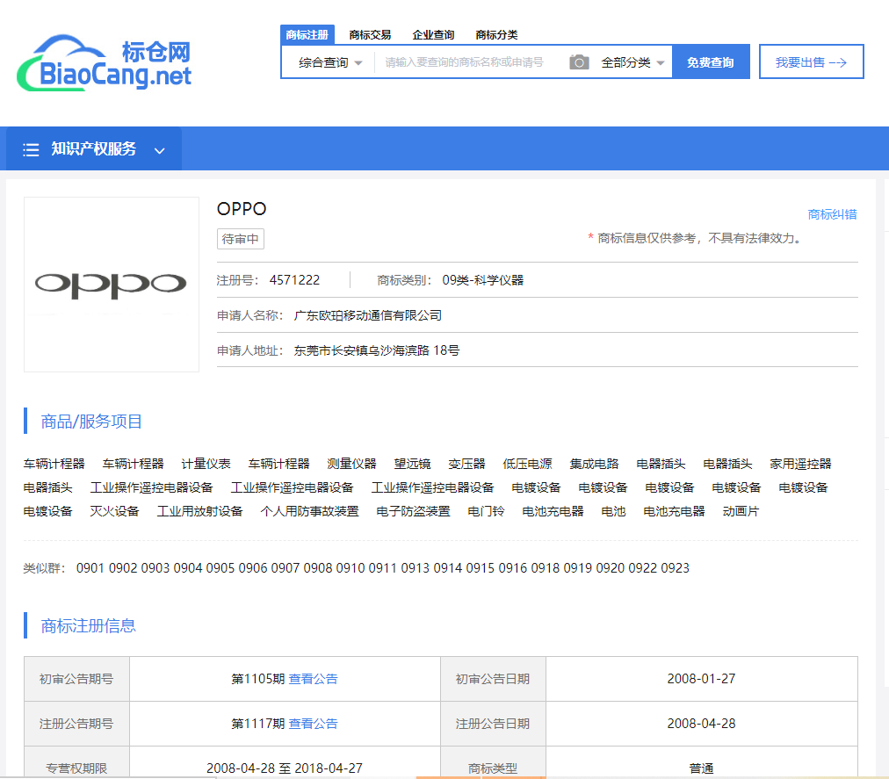889x779 pixels.
Task: Click the 电池 item
Action: click(613, 511)
